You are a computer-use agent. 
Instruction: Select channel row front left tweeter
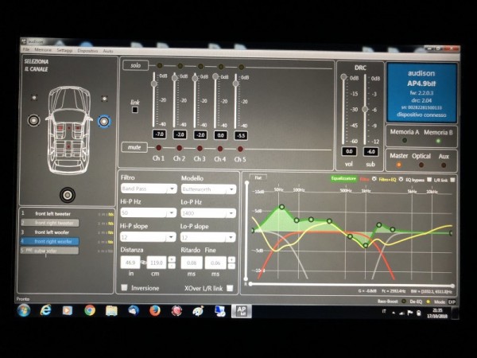53,214
